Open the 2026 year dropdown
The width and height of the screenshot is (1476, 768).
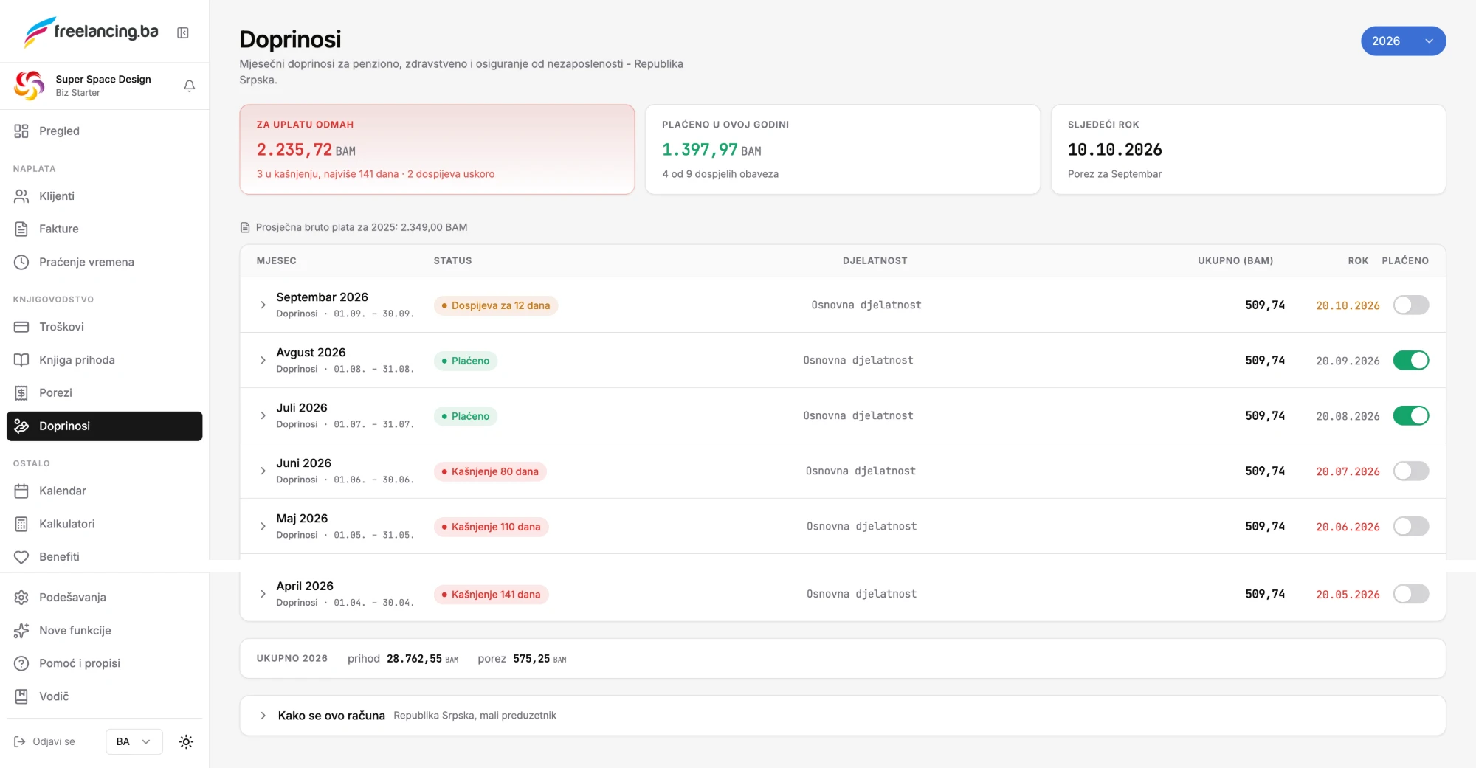coord(1403,41)
